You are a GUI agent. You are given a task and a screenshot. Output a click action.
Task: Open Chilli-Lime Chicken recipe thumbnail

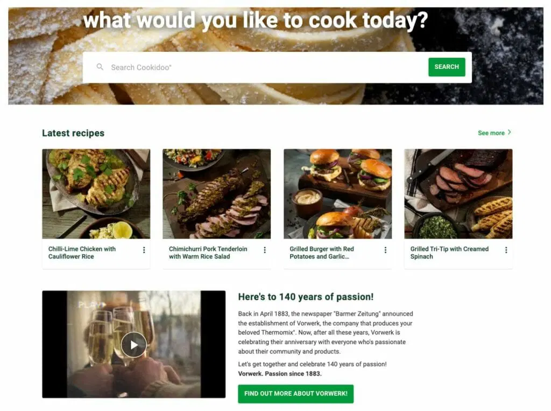click(96, 194)
